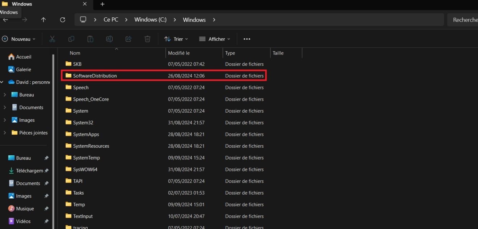Click the Recherche search field

click(465, 20)
